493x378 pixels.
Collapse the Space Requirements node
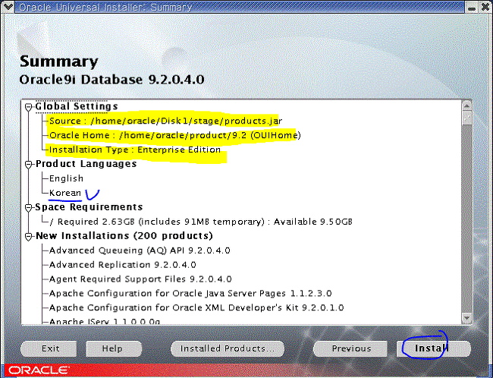[29, 207]
